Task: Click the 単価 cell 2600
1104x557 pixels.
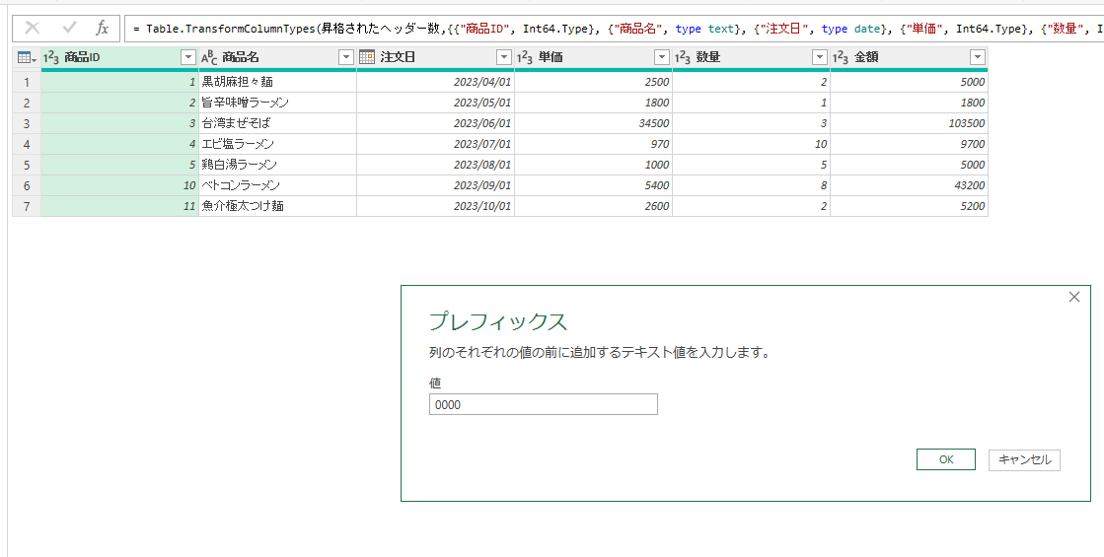Action: pyautogui.click(x=593, y=206)
